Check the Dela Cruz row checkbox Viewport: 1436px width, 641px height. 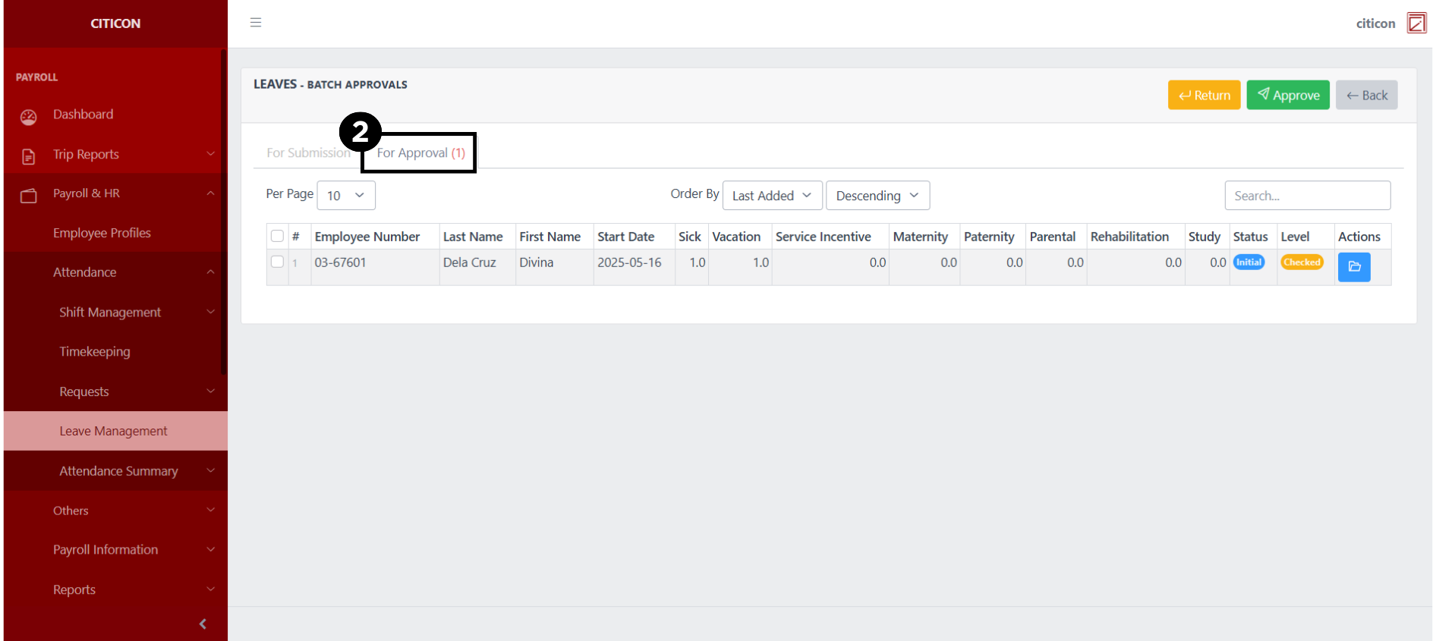pyautogui.click(x=277, y=262)
